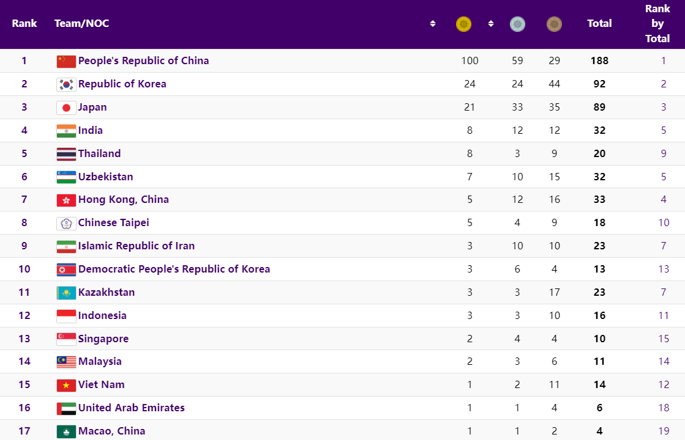Click Republic of Korea's bronze count 44
Screen dimensions: 685x440
click(x=555, y=84)
